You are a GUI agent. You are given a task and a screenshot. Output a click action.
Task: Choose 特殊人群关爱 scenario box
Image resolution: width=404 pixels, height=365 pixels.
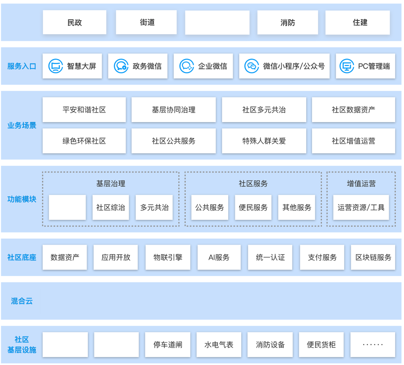pyautogui.click(x=264, y=141)
